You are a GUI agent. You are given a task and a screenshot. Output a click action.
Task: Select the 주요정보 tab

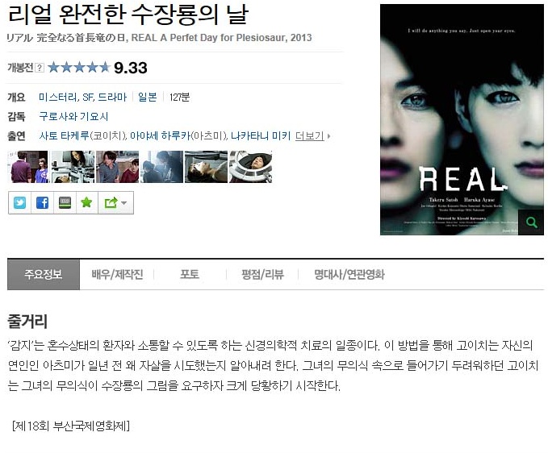pyautogui.click(x=44, y=275)
